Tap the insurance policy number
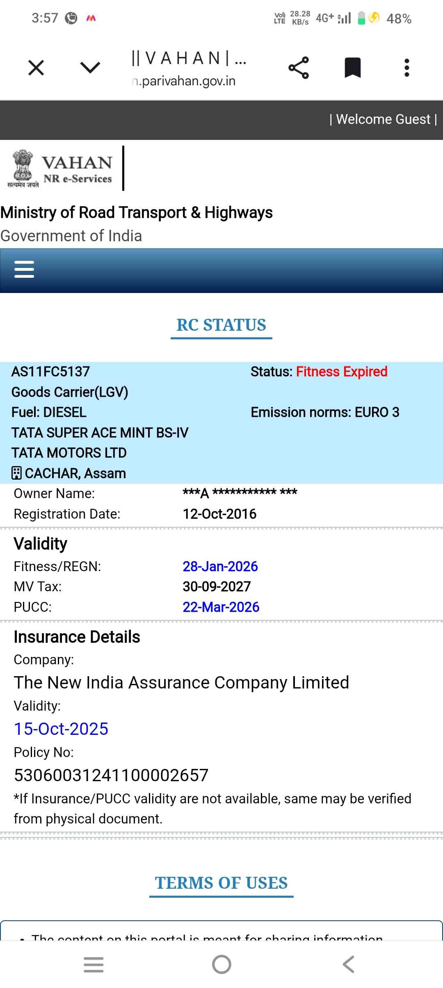The image size is (443, 988). pyautogui.click(x=111, y=775)
